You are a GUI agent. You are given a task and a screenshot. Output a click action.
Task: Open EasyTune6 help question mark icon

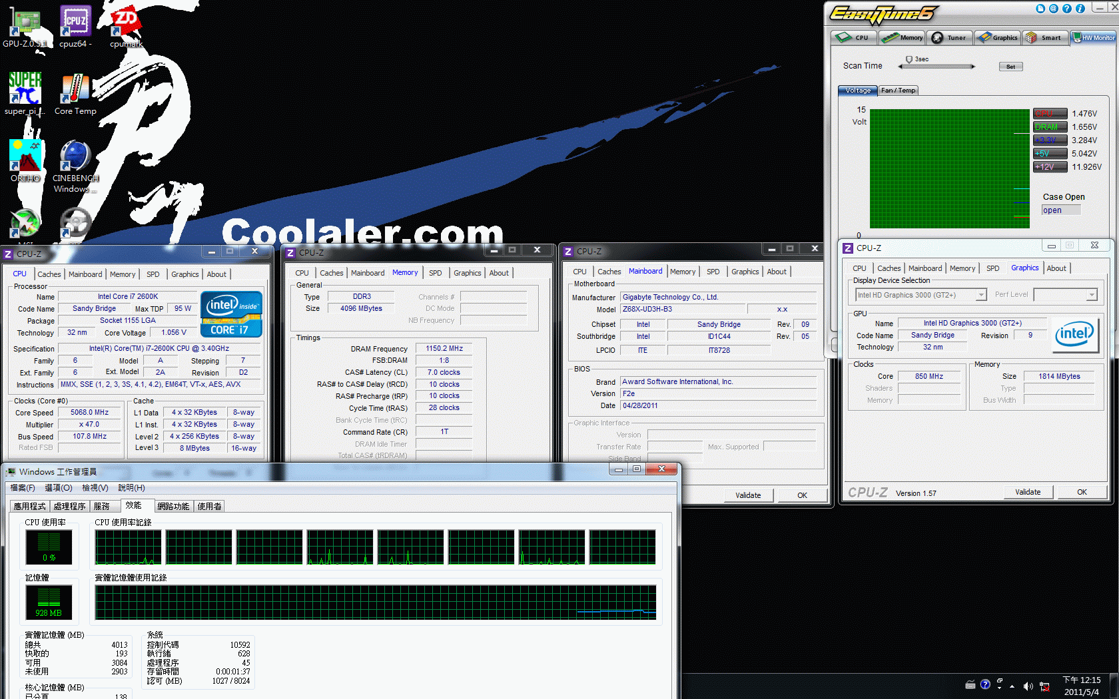coord(1067,9)
